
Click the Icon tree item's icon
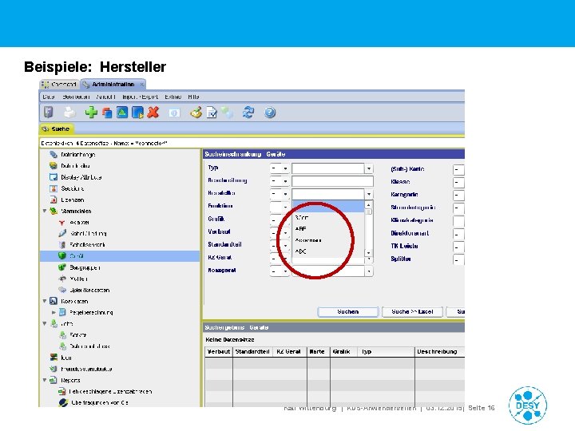tap(54, 358)
